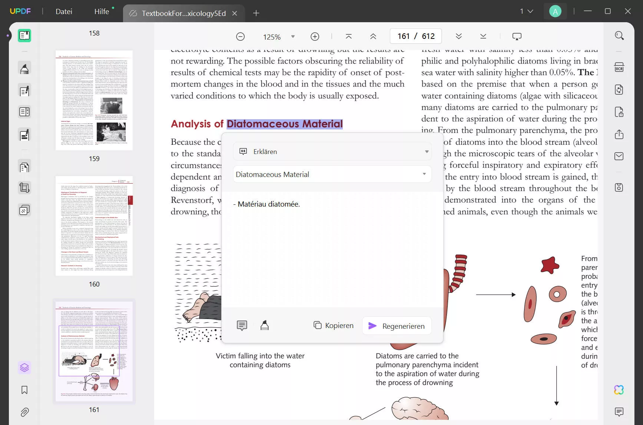Add result as highlight annotation
Viewport: 643px width, 425px height.
[265, 325]
